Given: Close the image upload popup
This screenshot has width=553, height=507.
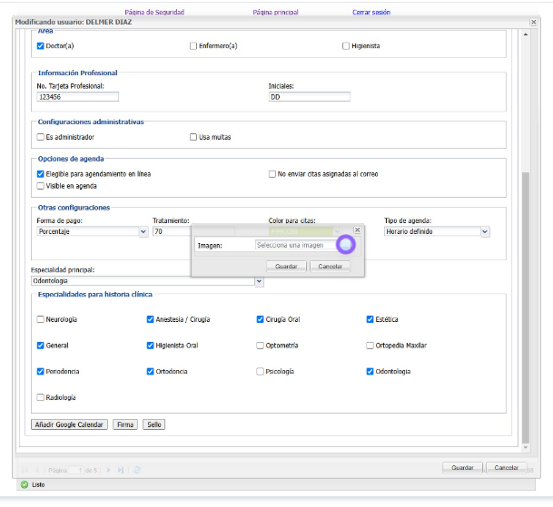Looking at the screenshot, I should pos(357,230).
